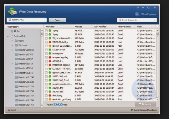The width and height of the screenshot is (169, 119).
Task: Click green status dot of settings.sol
Action: point(50,54)
